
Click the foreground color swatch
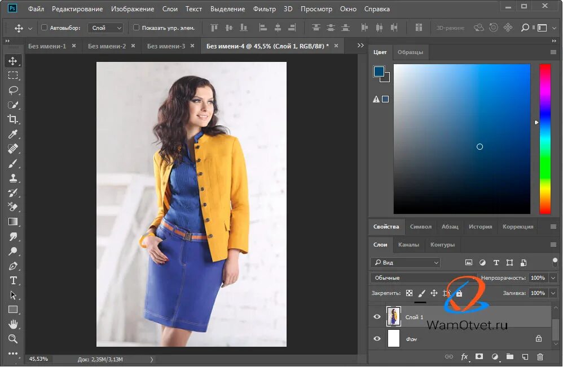click(379, 71)
